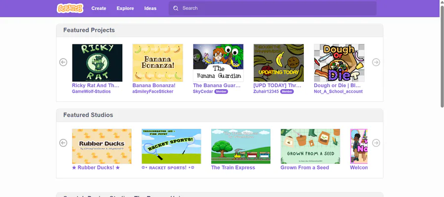Click the Scratch logo
The image size is (444, 197).
(70, 8)
